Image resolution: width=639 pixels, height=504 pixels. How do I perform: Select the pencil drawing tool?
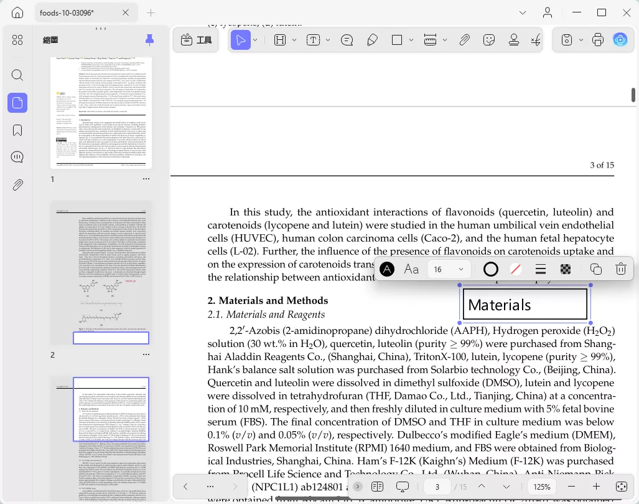tap(372, 40)
